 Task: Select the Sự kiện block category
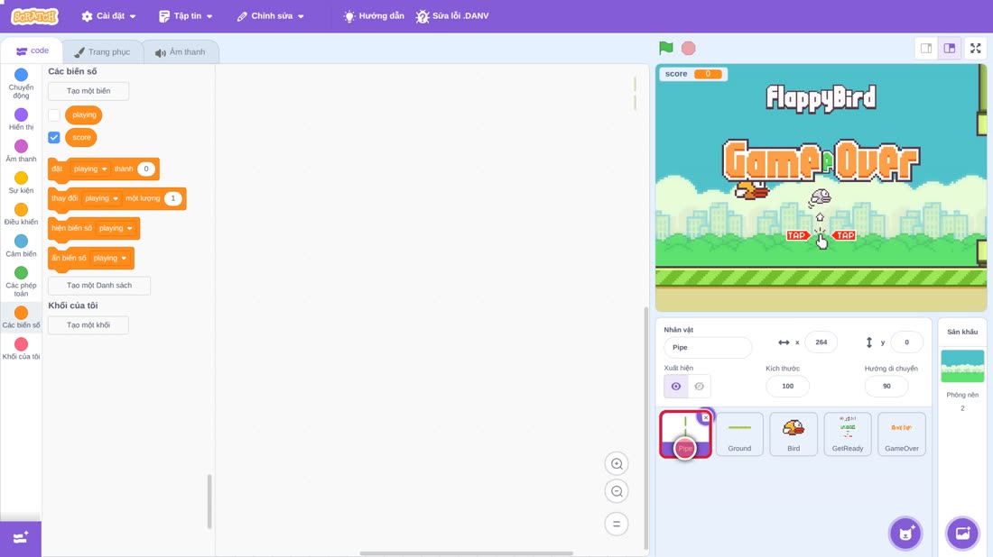pyautogui.click(x=21, y=182)
